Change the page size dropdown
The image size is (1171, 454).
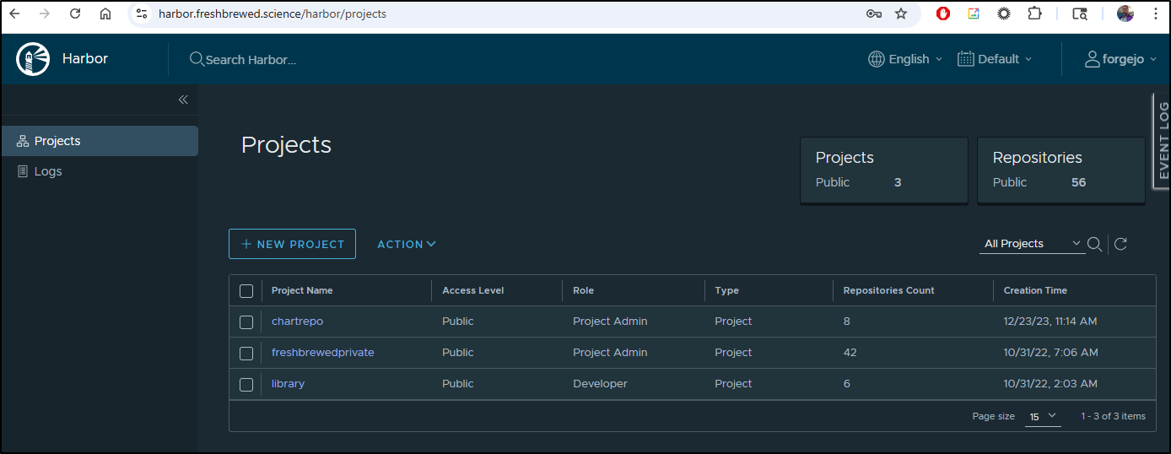tap(1042, 416)
